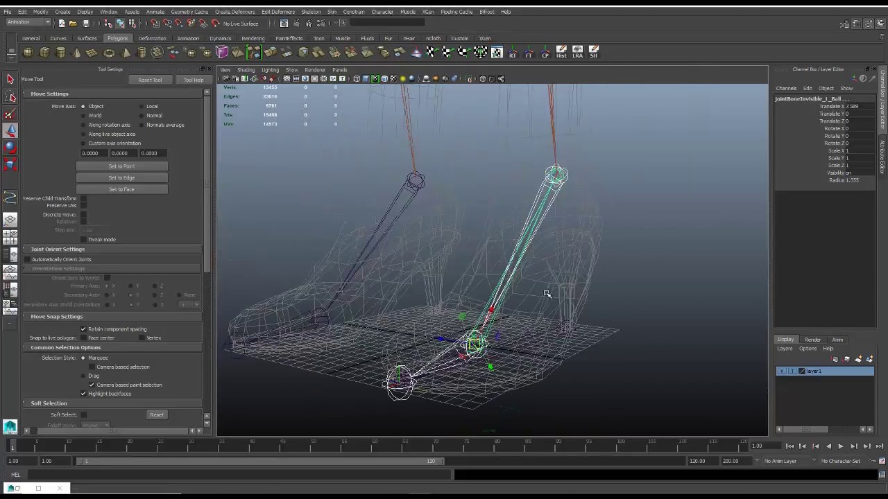This screenshot has width=888, height=499.
Task: Uncheck Retain component spacing
Action: pos(83,329)
